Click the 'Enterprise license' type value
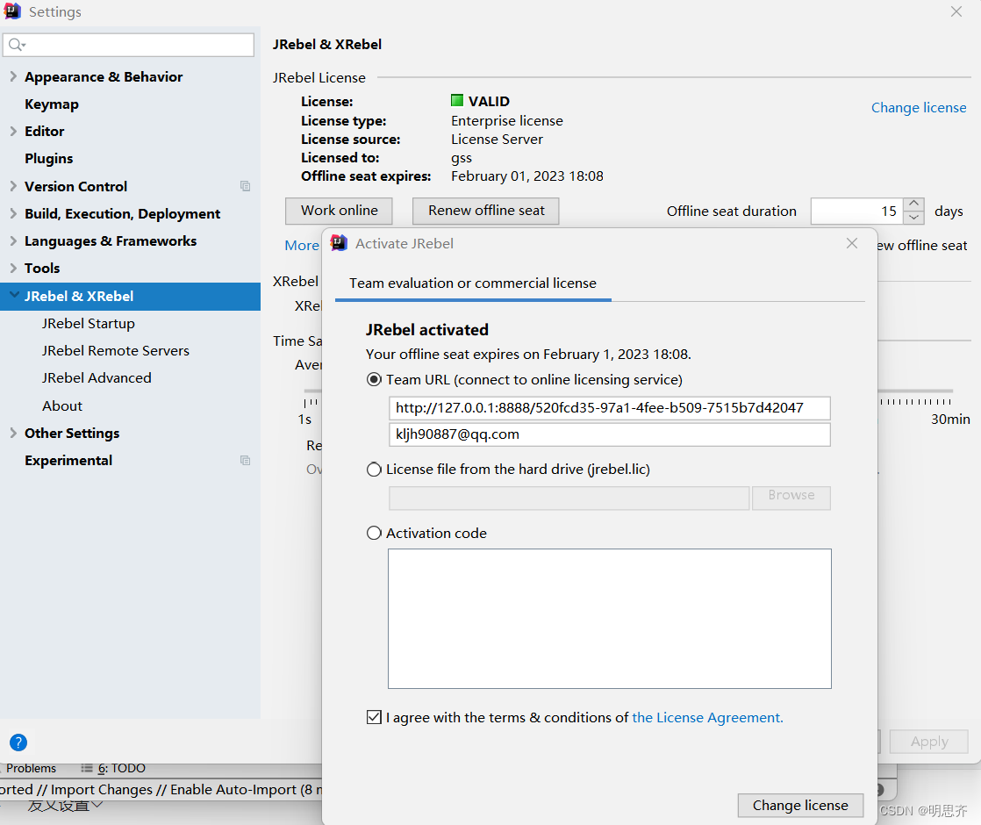 pos(507,121)
